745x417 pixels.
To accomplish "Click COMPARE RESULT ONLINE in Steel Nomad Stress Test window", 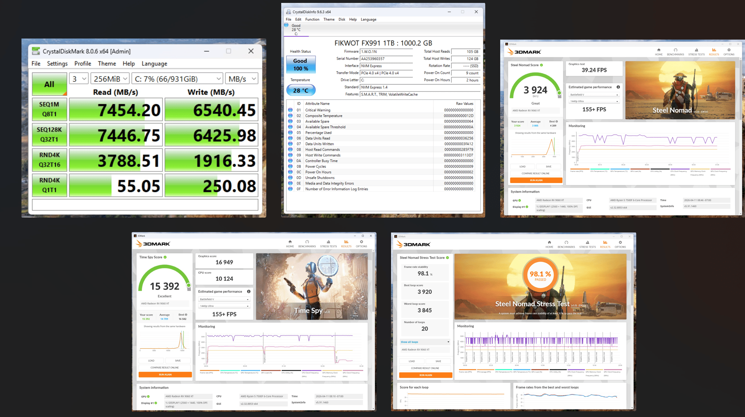I will (425, 368).
